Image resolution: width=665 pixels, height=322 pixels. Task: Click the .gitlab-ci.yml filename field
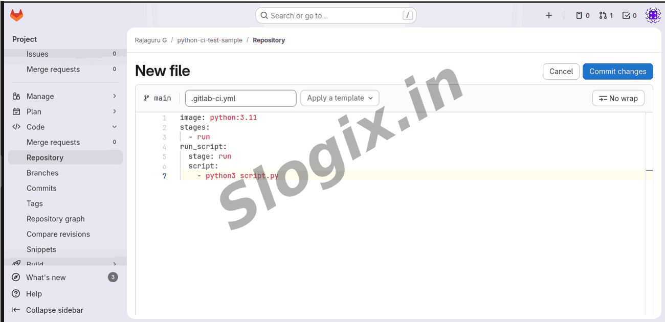tap(240, 98)
